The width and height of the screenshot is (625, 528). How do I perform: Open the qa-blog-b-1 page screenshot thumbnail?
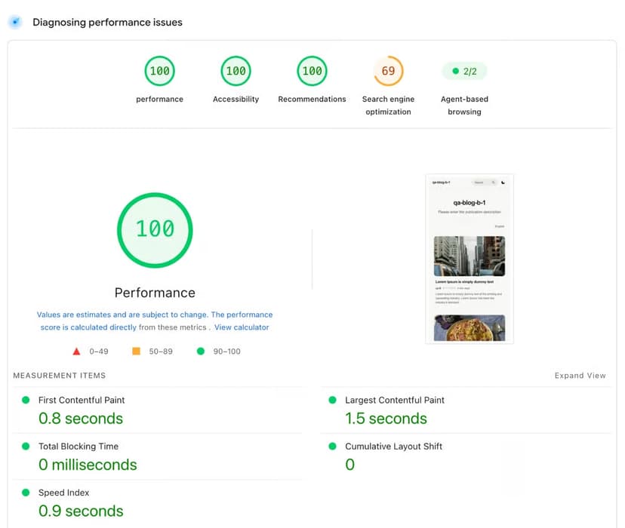[470, 259]
